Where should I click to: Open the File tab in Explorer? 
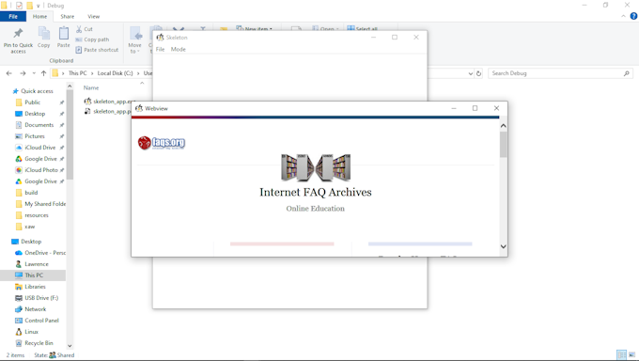click(13, 16)
